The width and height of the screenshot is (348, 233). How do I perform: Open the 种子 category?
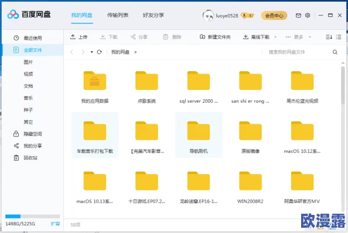point(28,110)
